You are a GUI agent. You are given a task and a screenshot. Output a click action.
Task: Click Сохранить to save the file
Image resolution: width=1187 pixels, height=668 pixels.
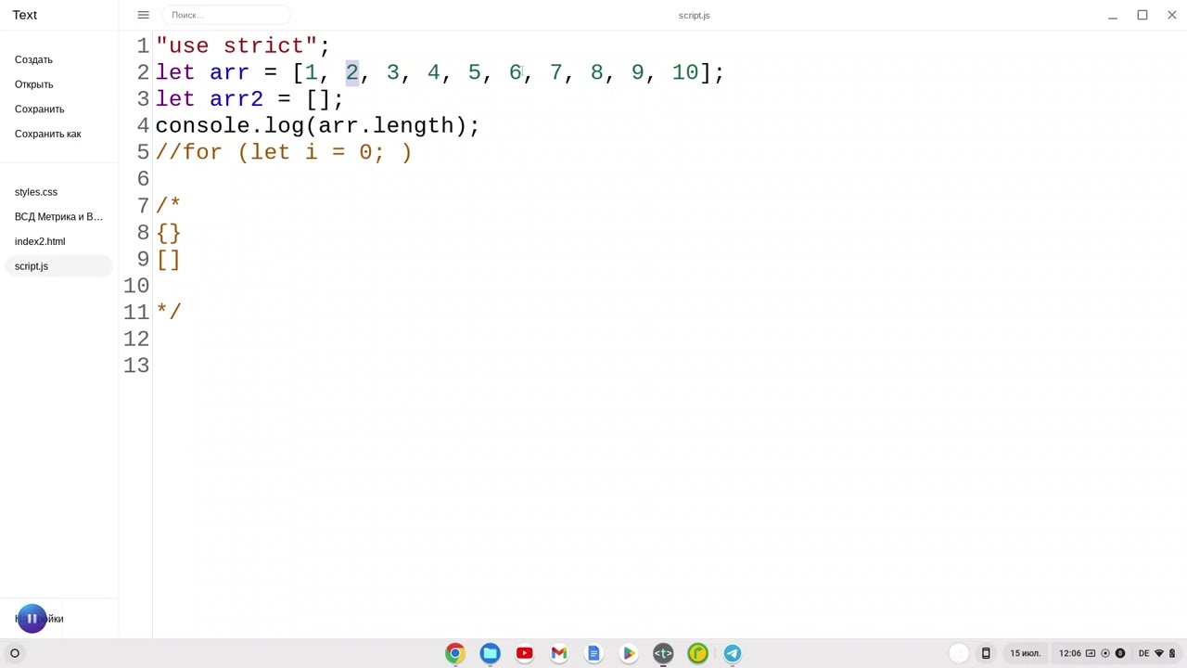(x=39, y=109)
